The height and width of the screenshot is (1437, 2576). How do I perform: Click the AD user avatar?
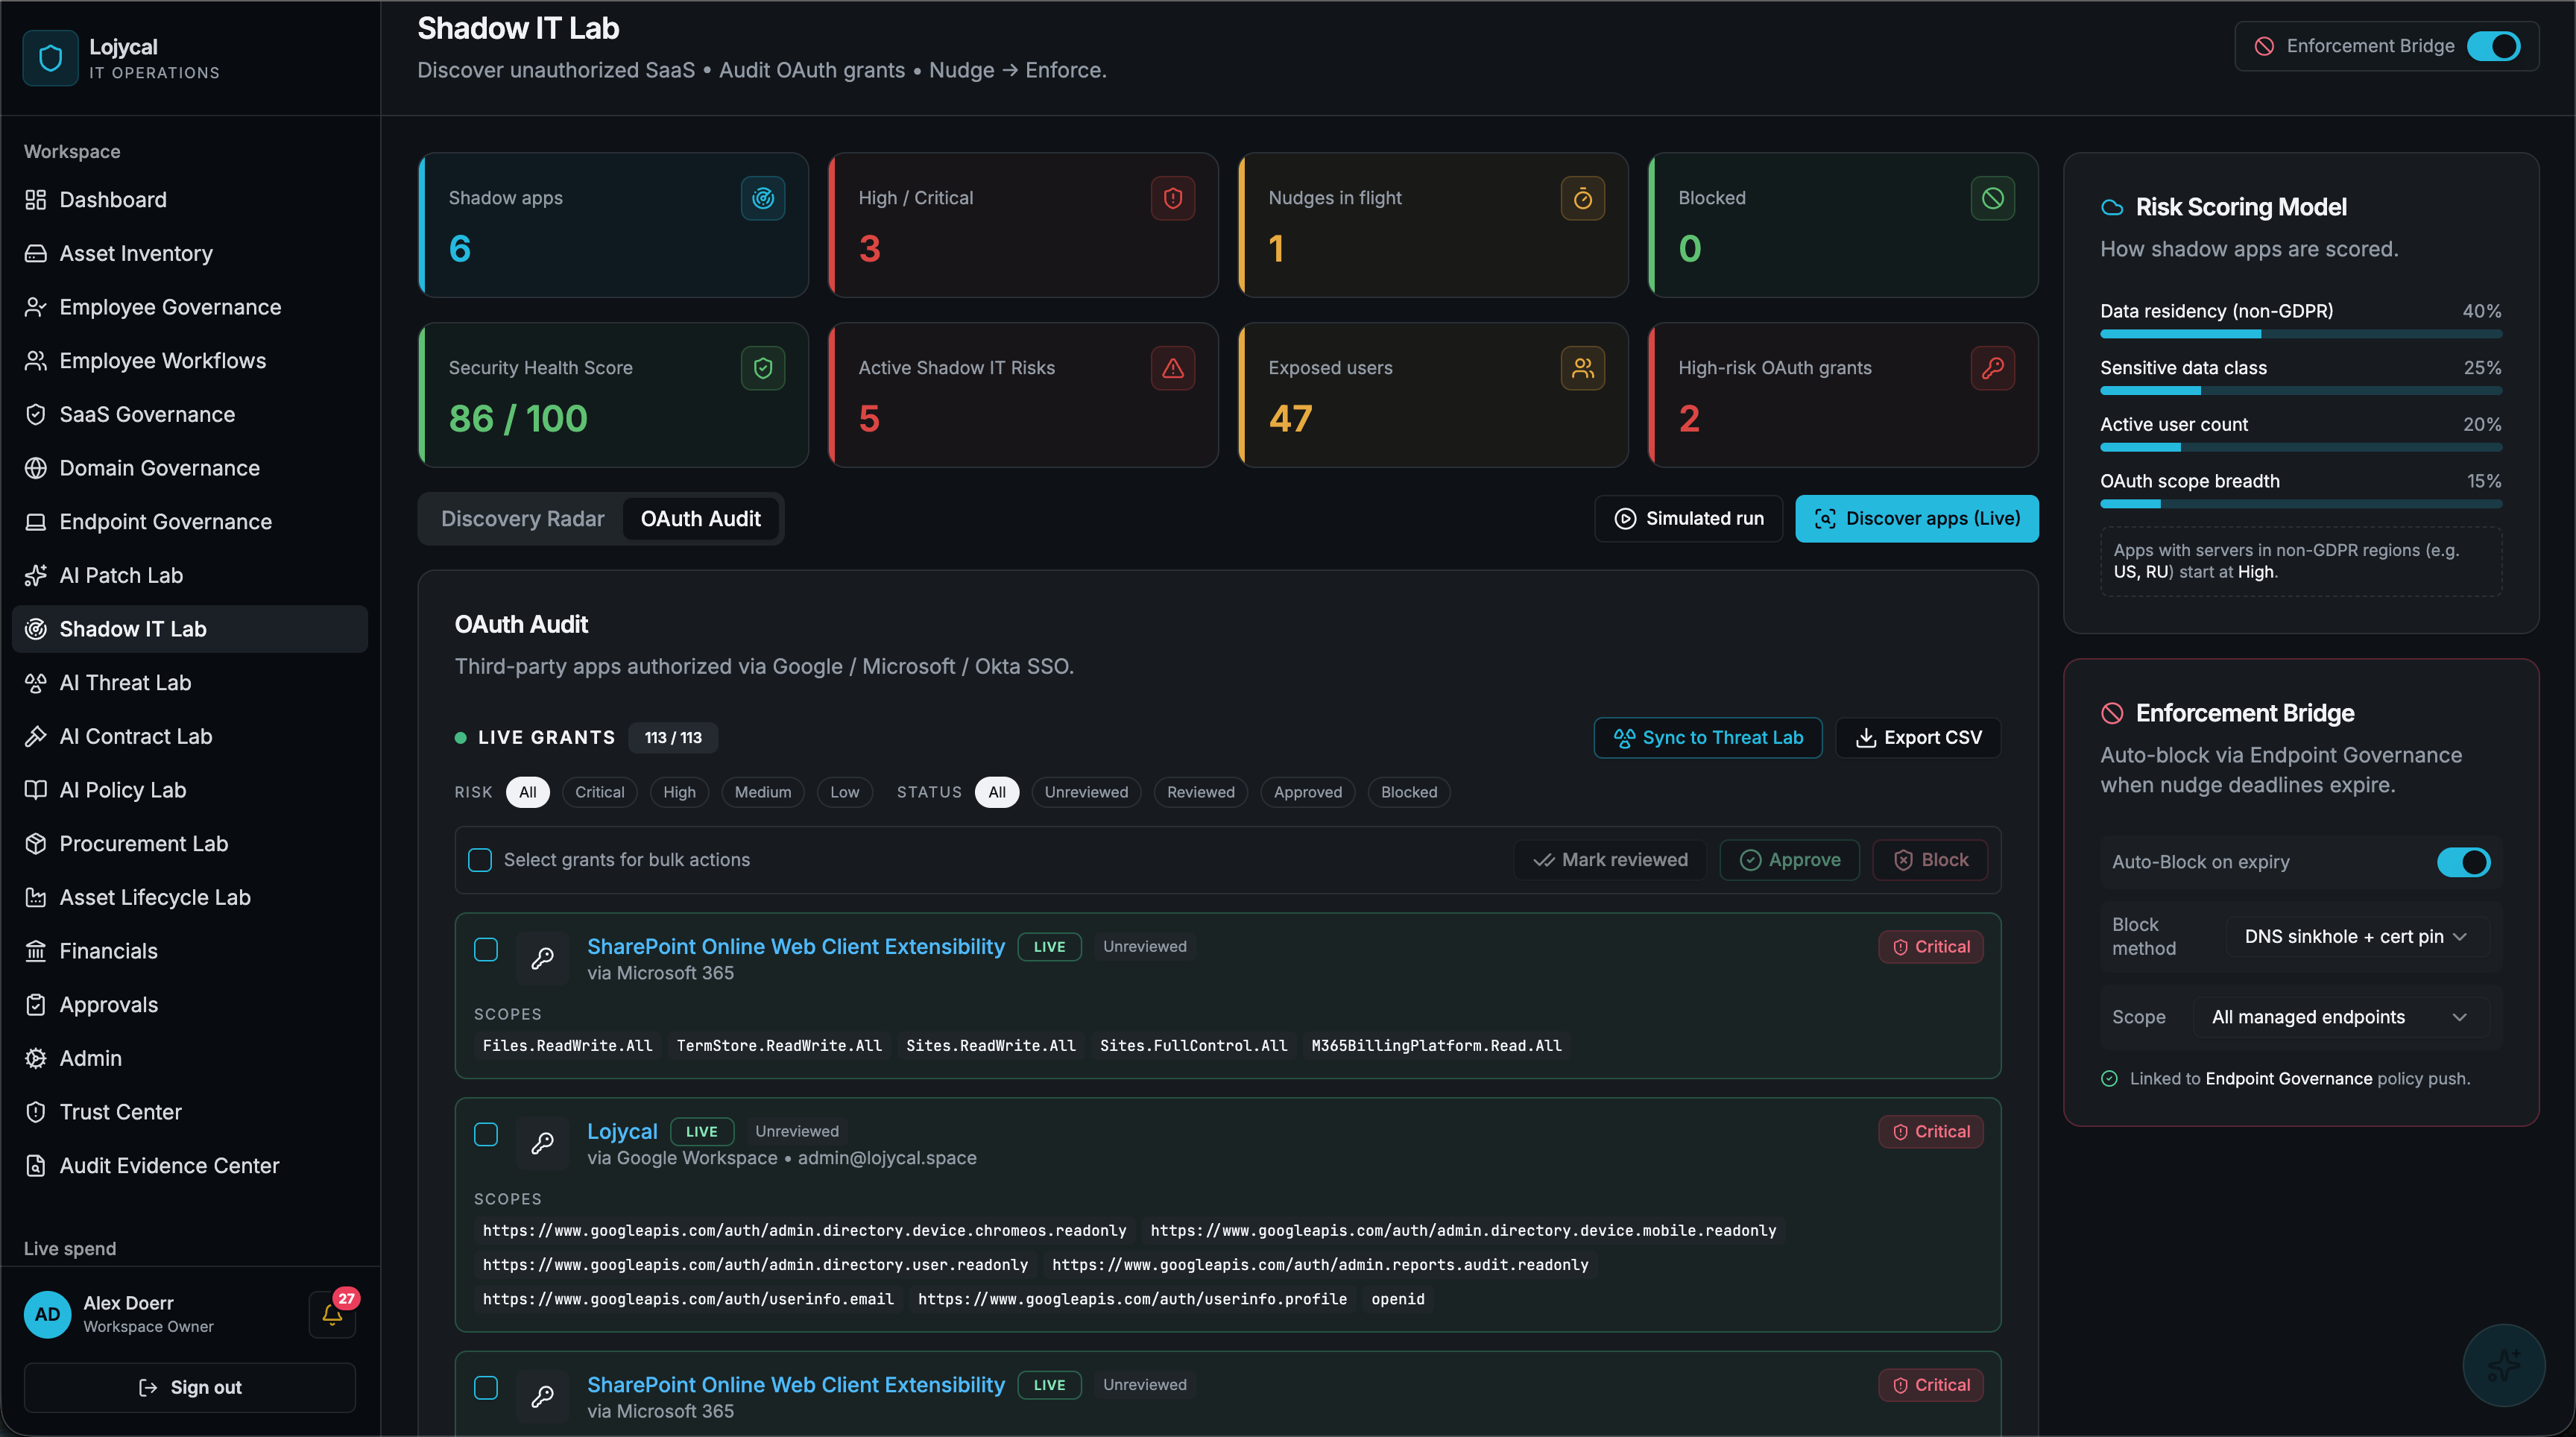[48, 1314]
